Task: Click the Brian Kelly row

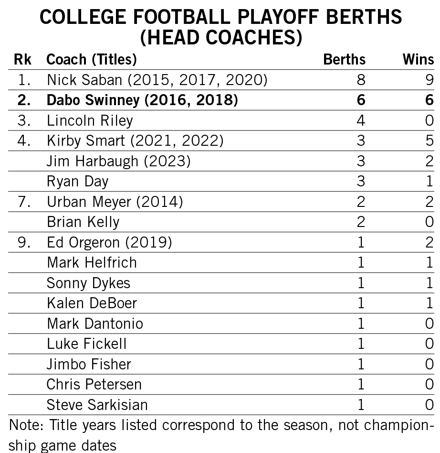Action: point(221,222)
